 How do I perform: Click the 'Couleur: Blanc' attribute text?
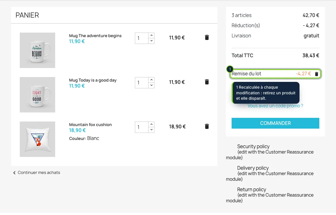(x=84, y=138)
